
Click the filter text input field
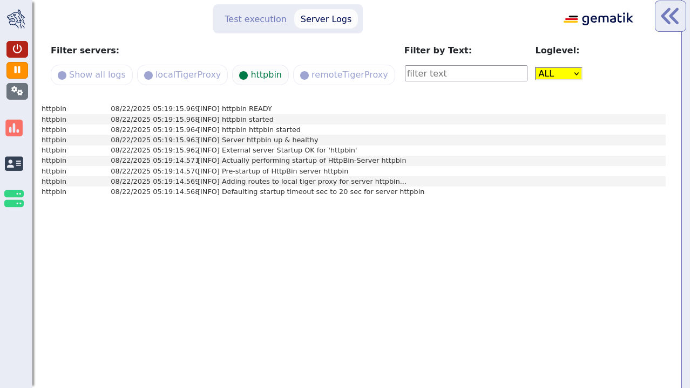point(466,73)
